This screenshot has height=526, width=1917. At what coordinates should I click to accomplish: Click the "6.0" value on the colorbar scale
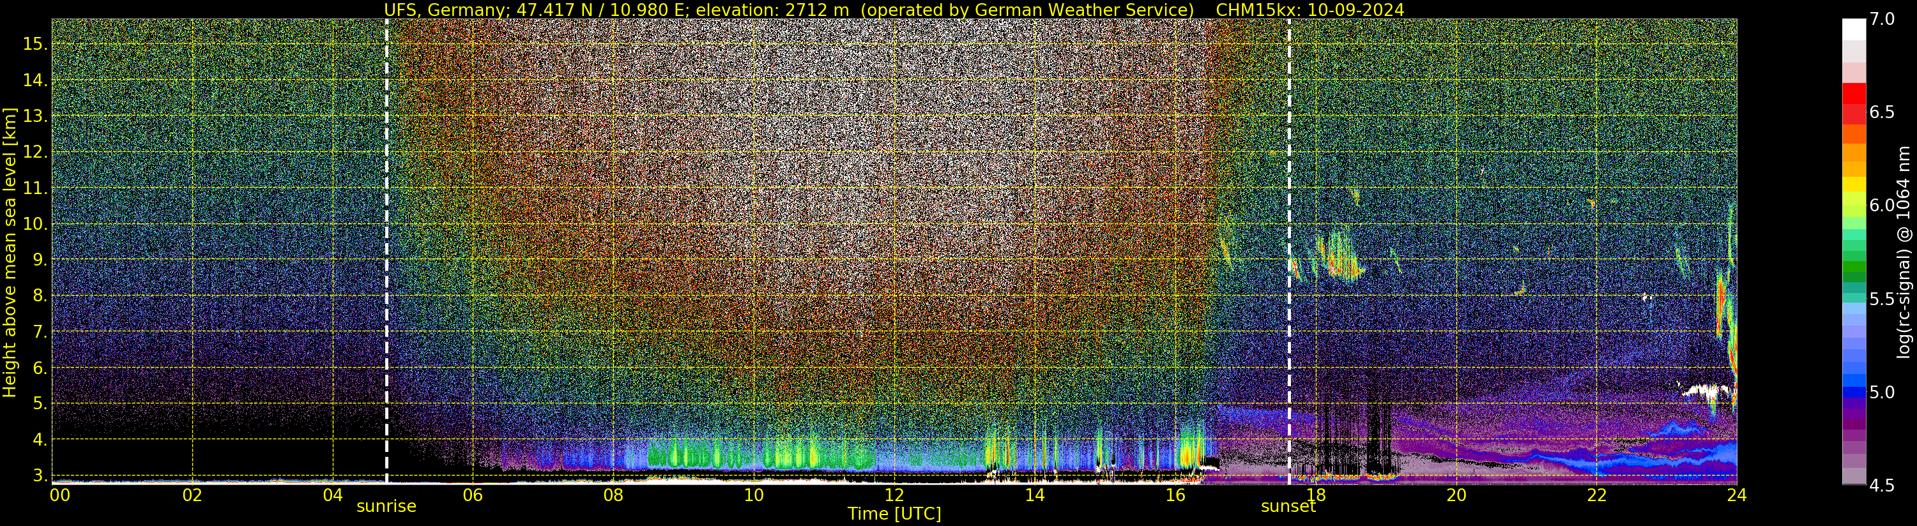pos(1882,206)
